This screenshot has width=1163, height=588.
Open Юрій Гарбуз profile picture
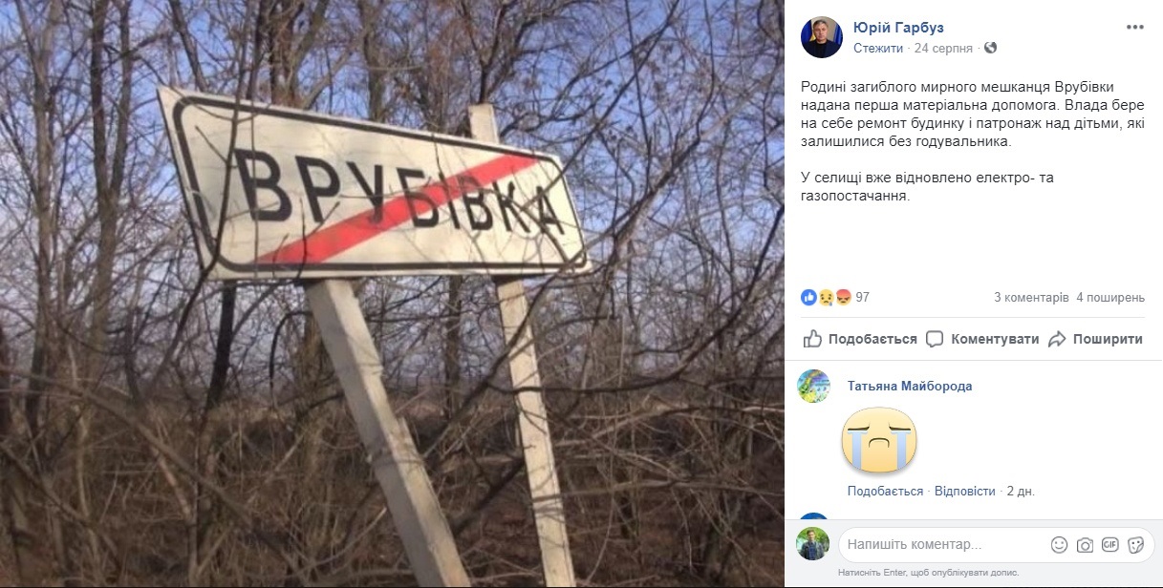pyautogui.click(x=821, y=37)
